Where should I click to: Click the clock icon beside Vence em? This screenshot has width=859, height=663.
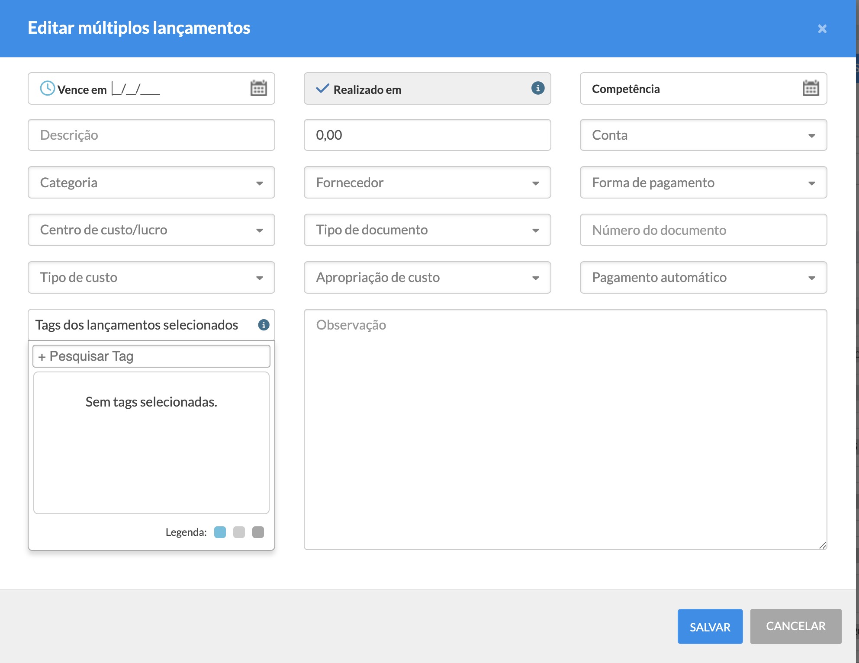click(47, 88)
